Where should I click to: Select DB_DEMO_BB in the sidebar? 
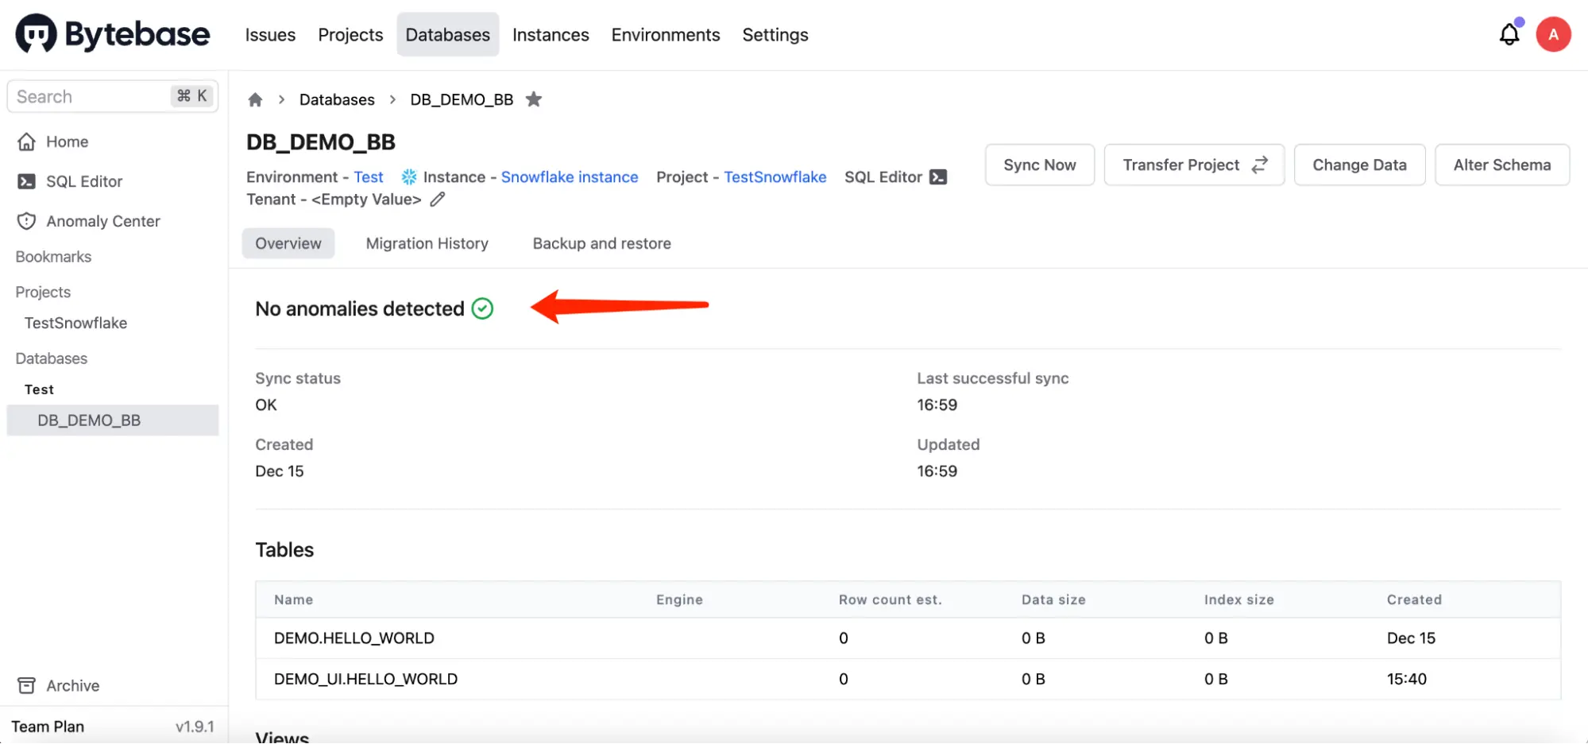point(113,420)
